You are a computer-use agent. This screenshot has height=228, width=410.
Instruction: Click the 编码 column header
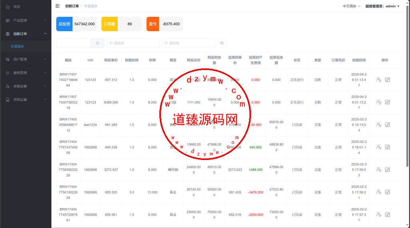coord(68,60)
